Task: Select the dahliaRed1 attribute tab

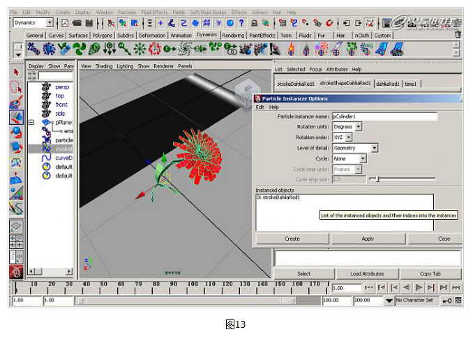Action: pos(388,84)
